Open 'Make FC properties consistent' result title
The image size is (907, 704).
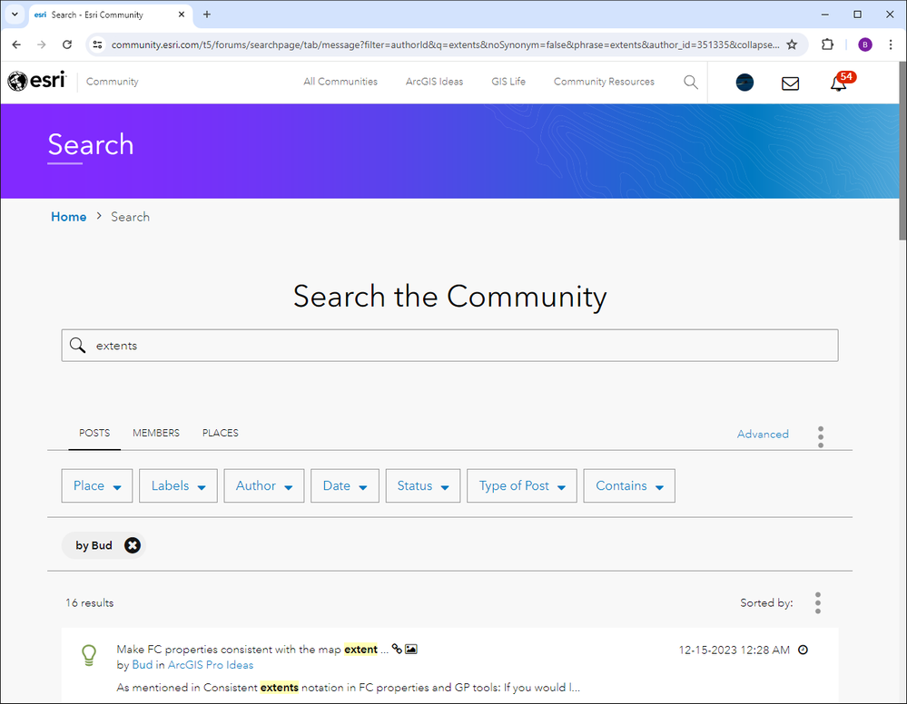pyautogui.click(x=252, y=649)
